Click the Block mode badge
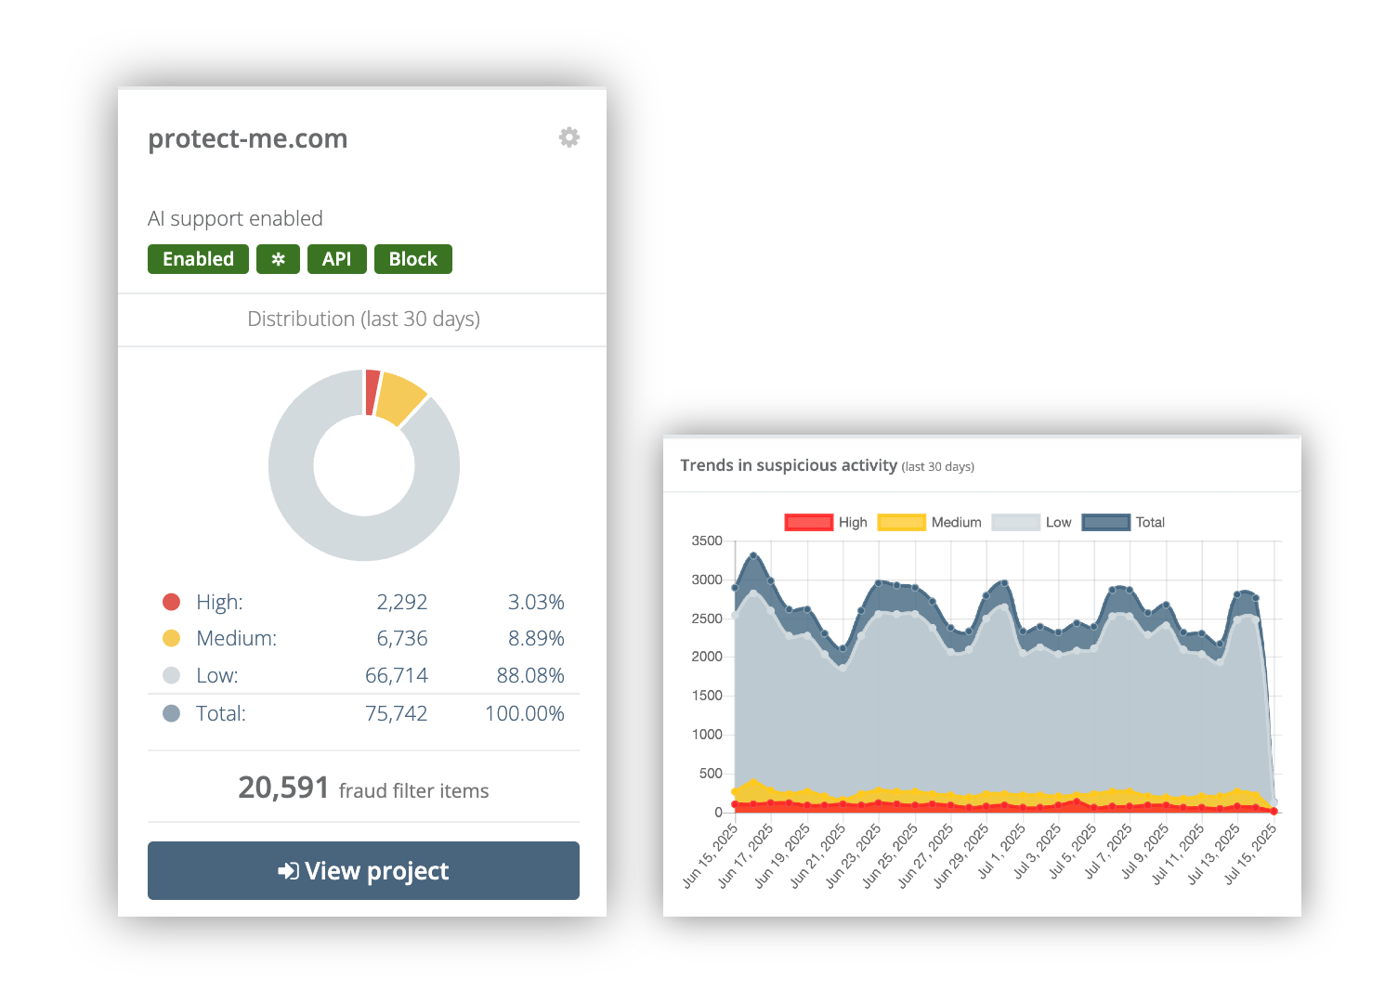The image size is (1398, 1003). [x=412, y=259]
